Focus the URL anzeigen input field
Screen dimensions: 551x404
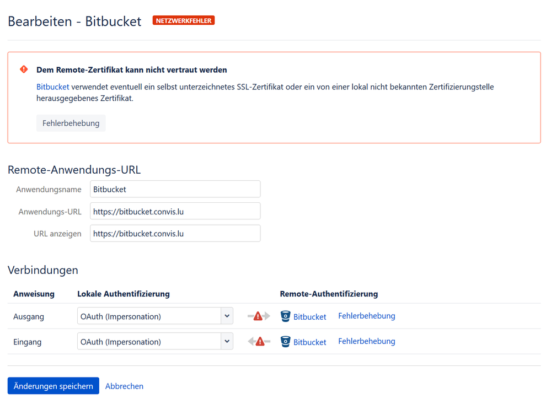click(175, 233)
